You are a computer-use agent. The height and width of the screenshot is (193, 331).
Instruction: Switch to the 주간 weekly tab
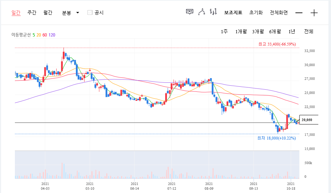pos(32,13)
